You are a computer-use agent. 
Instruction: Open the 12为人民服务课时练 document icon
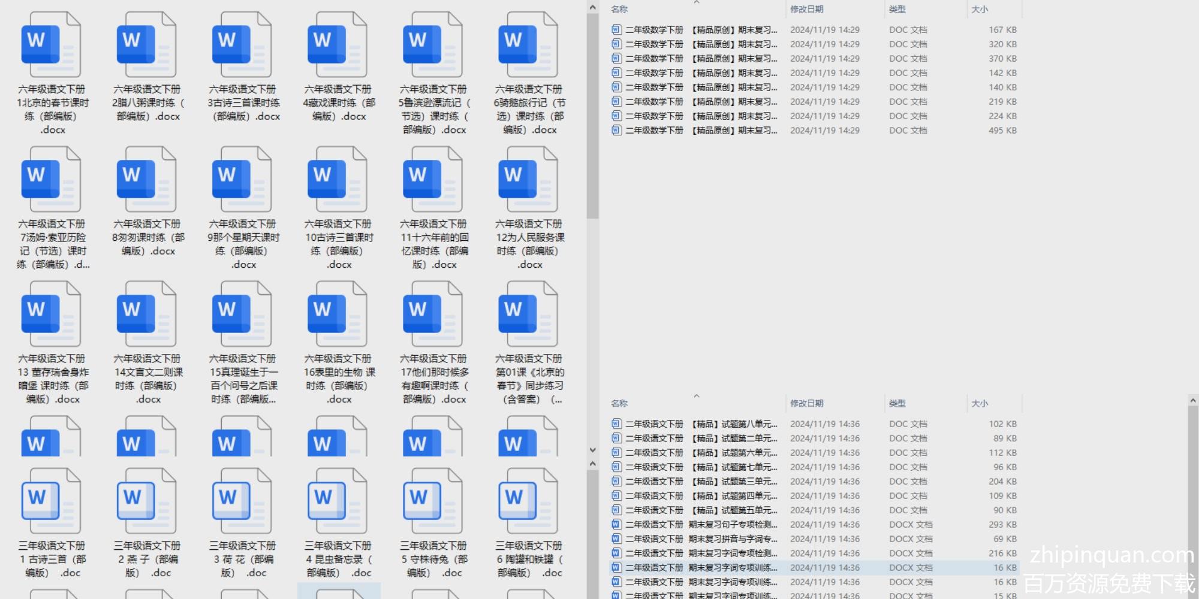tap(528, 180)
